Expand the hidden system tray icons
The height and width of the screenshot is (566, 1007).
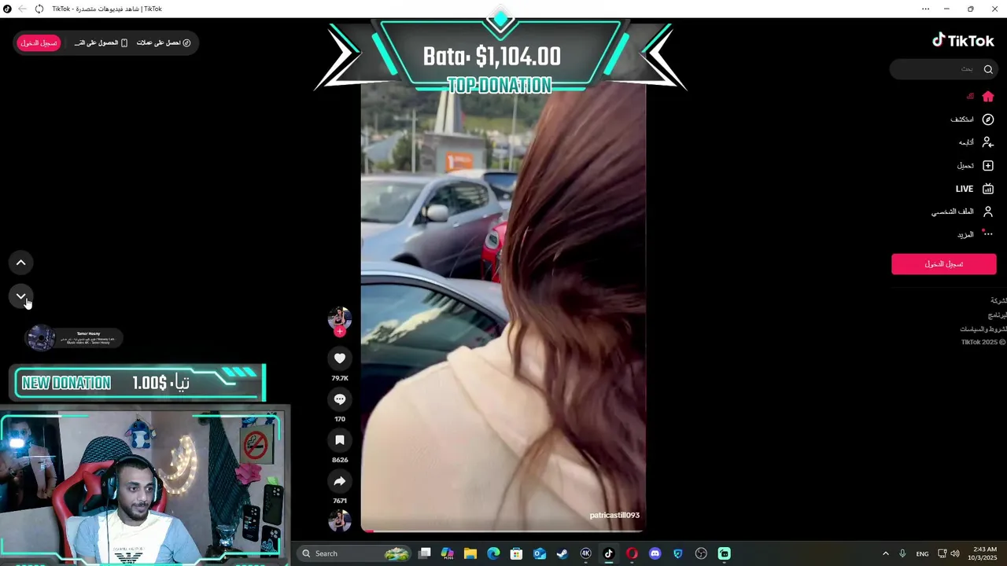[x=885, y=553]
